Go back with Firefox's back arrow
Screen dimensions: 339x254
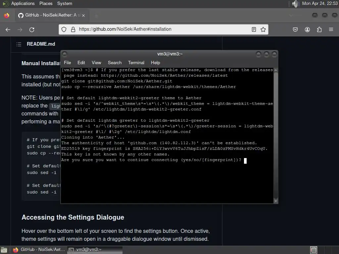tap(8, 29)
